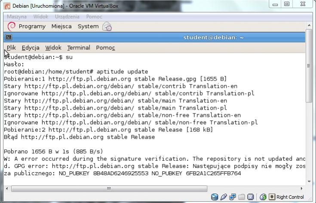Click the Right Control host key label
The image size is (316, 203).
tap(290, 197)
